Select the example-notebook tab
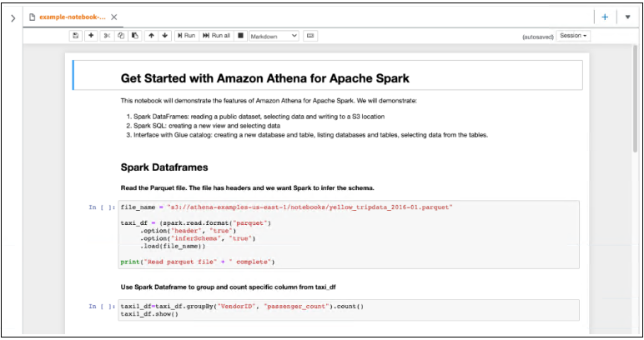 tap(71, 17)
